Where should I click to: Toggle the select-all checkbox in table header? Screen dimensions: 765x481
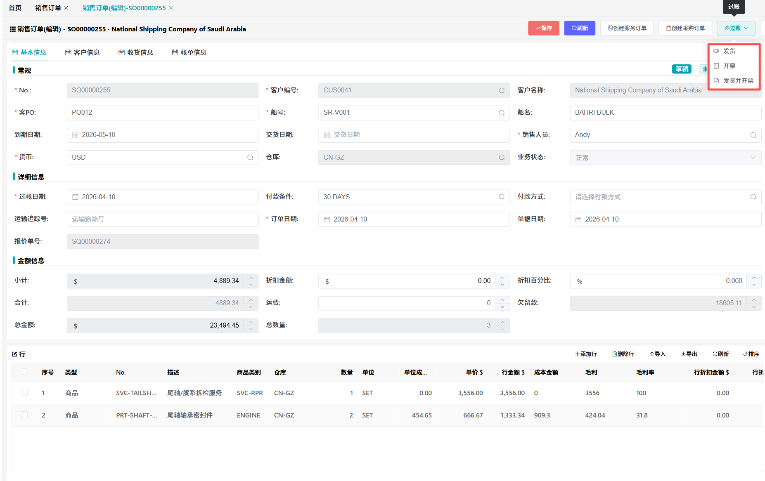[24, 372]
